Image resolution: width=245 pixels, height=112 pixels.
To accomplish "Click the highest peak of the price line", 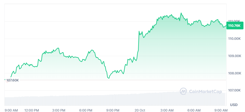I will 181,13.
